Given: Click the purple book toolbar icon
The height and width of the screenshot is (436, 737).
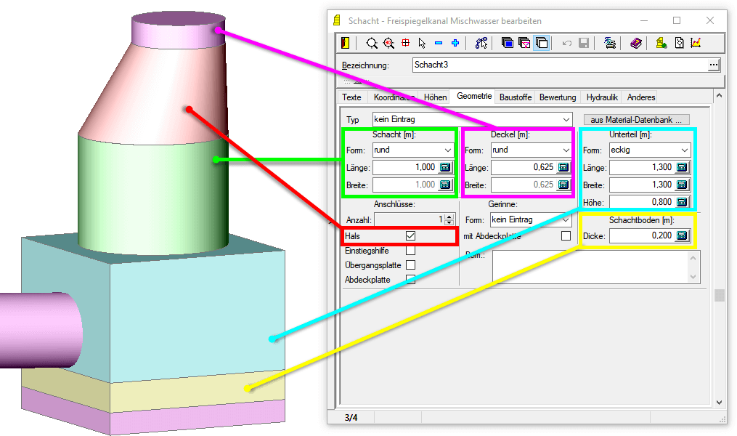Looking at the screenshot, I should coord(635,44).
